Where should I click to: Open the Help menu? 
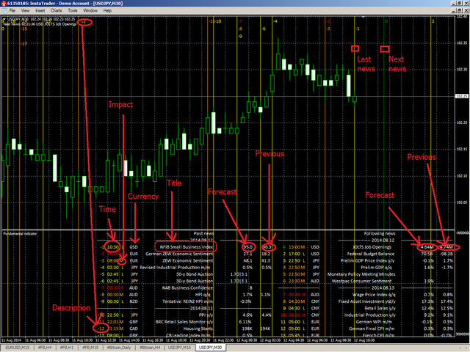[107, 10]
